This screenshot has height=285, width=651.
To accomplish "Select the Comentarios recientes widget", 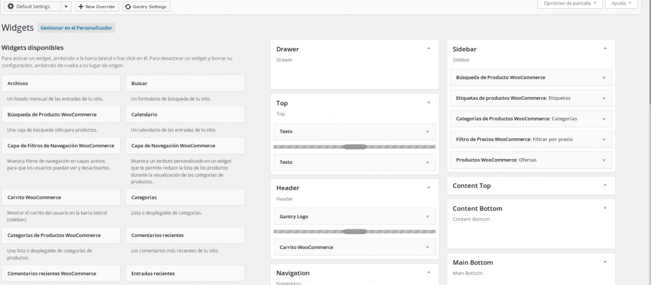I will [185, 235].
